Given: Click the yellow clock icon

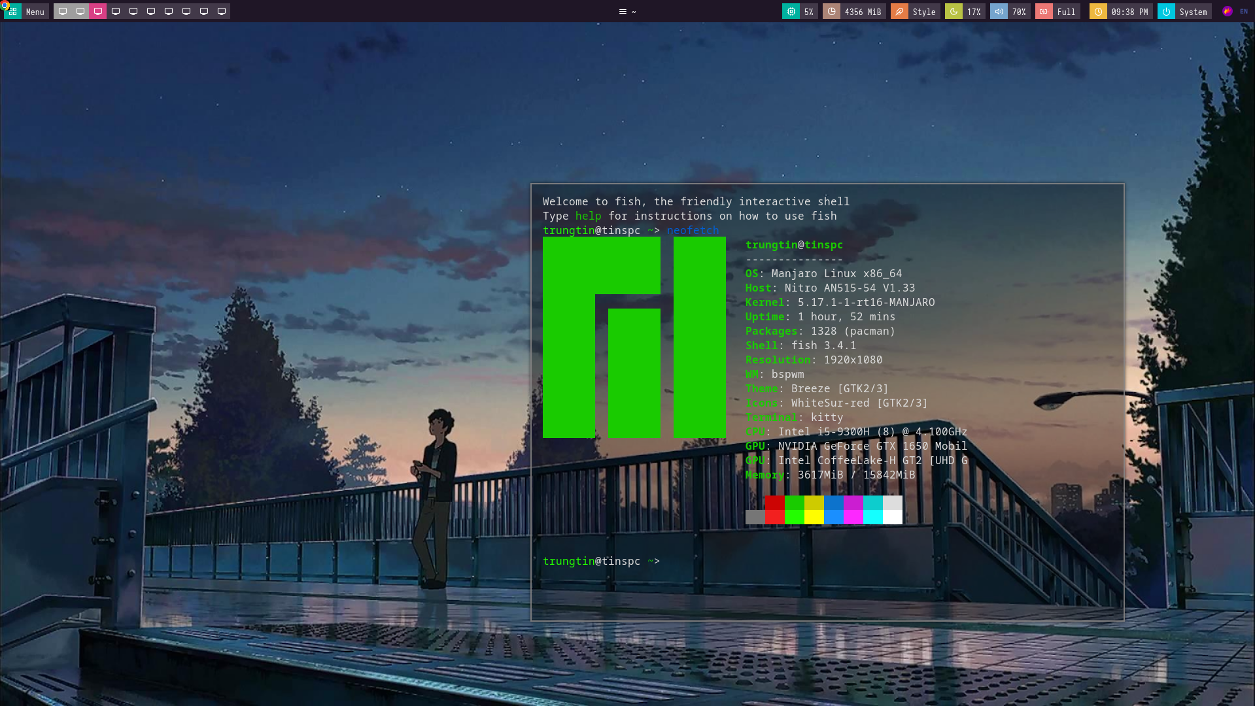Looking at the screenshot, I should pos(1098,12).
